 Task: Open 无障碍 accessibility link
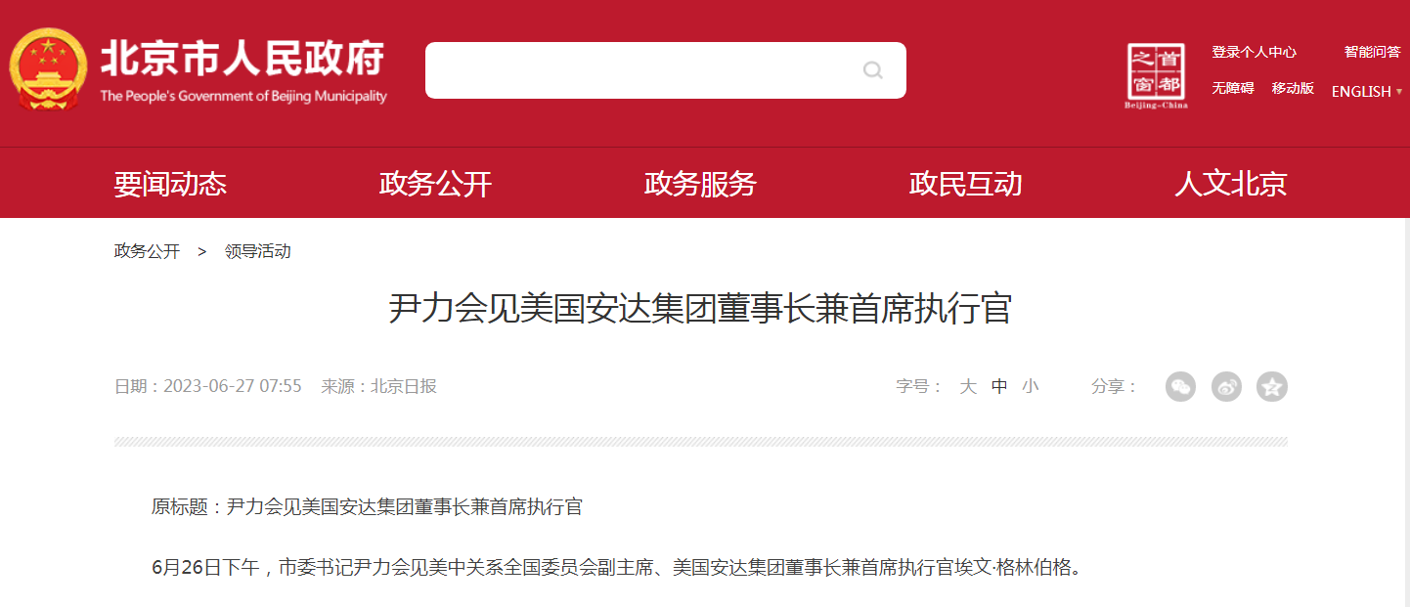tap(1233, 88)
